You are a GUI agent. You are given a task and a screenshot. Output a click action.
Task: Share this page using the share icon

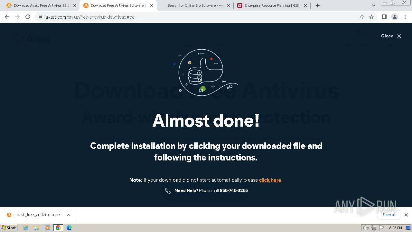(x=361, y=17)
